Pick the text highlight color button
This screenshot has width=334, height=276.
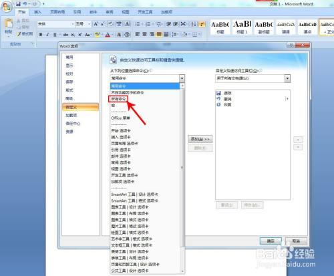[x=97, y=35]
